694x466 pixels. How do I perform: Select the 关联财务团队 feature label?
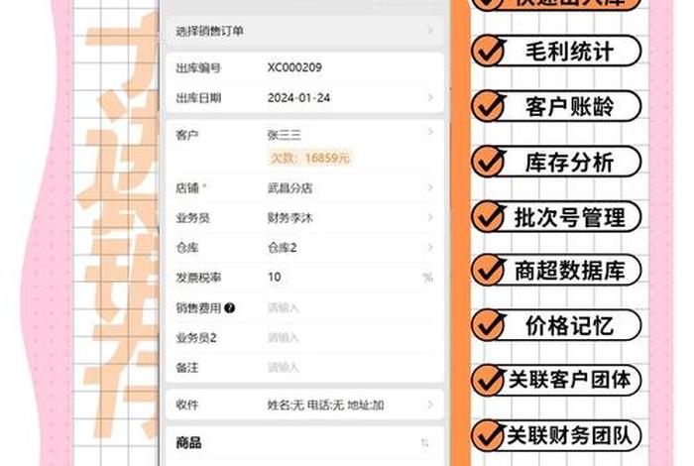click(x=570, y=435)
